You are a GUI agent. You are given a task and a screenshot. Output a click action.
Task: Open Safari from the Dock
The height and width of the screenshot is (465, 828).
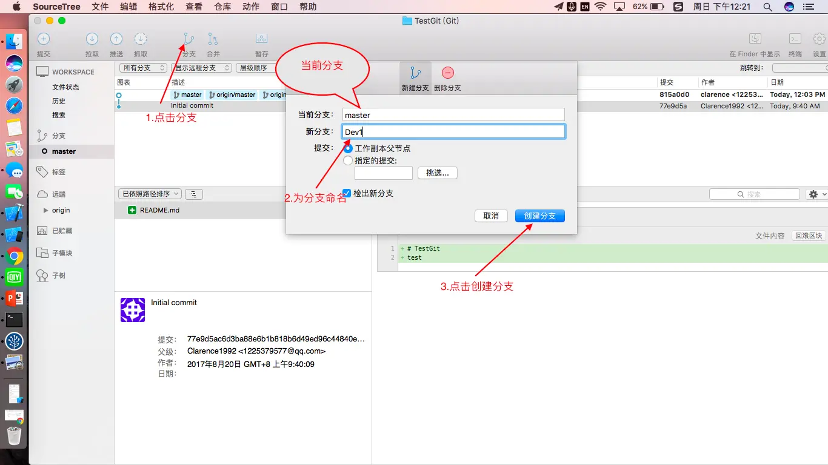click(14, 106)
